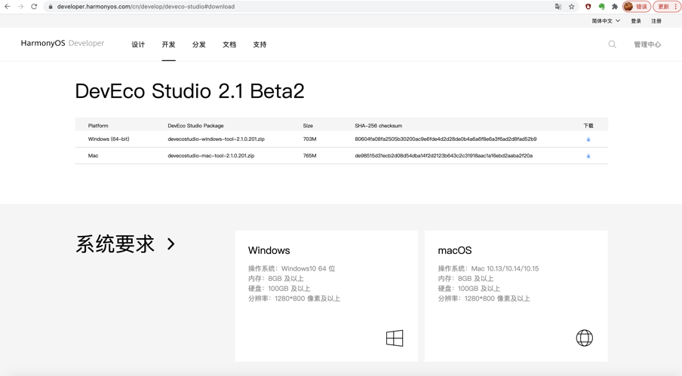Click the site search magnifier icon

(x=612, y=44)
